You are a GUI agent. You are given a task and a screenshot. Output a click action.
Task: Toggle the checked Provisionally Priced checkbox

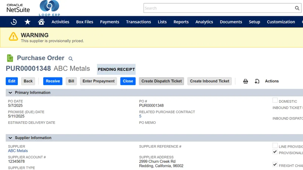[275, 152]
